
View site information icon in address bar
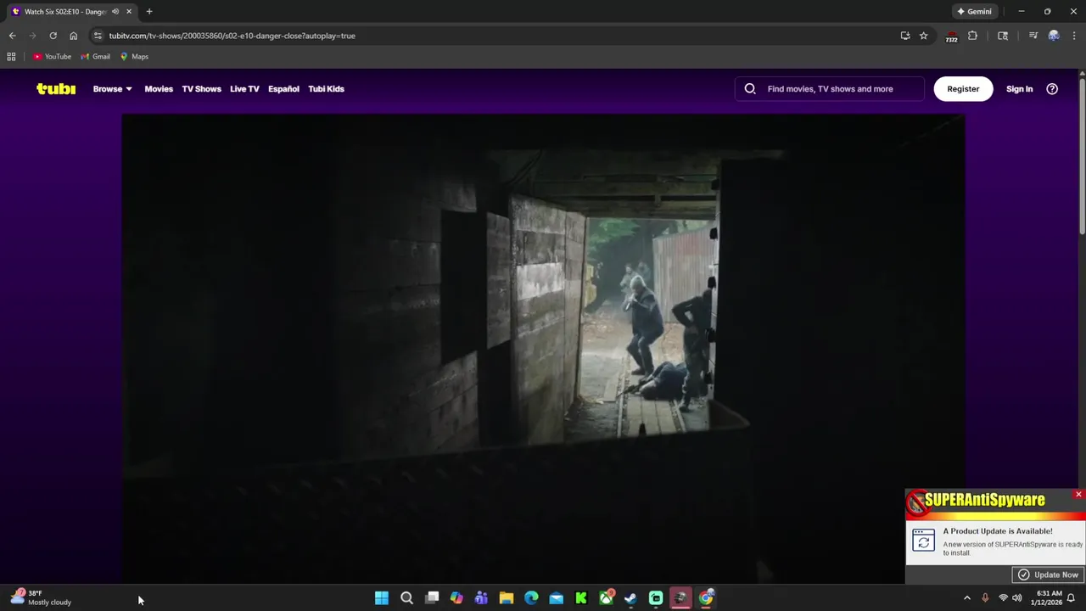[x=98, y=36]
